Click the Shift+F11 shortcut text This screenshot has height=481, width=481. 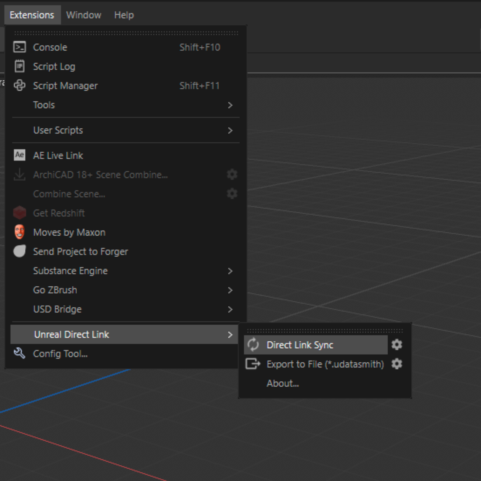point(200,86)
